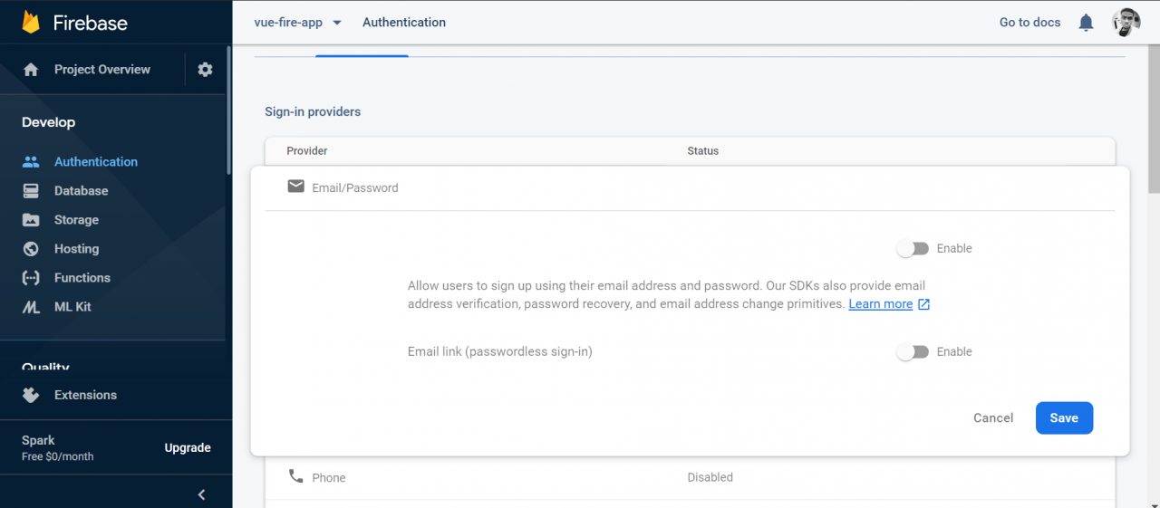Expand the Phone provider row

coord(689,477)
